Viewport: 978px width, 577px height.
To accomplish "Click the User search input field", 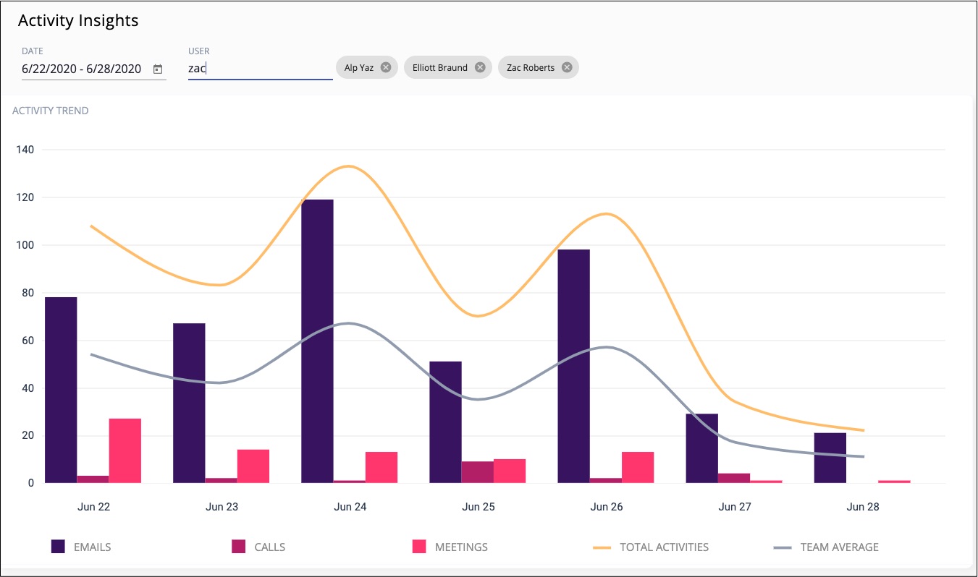I will pyautogui.click(x=260, y=69).
